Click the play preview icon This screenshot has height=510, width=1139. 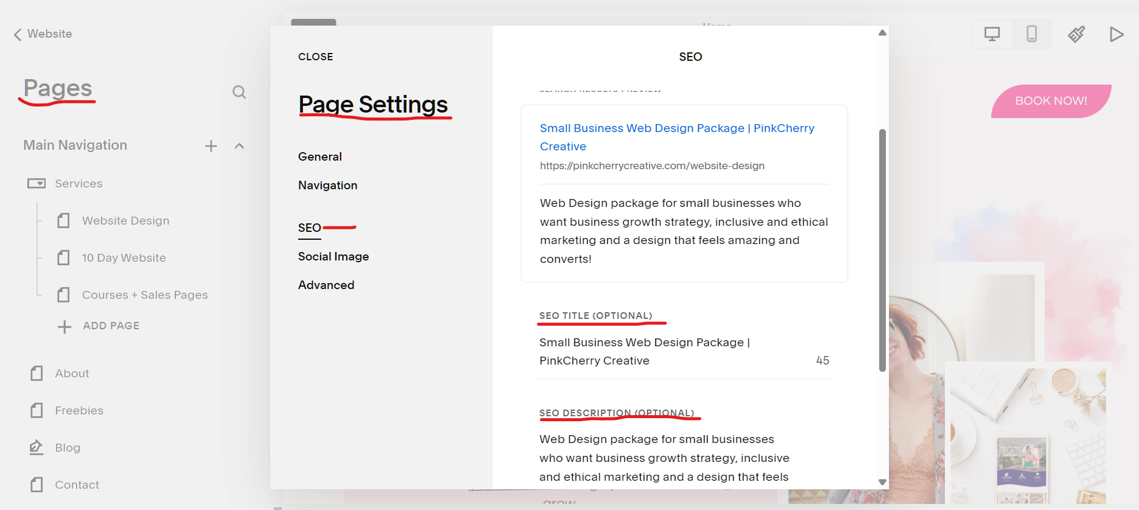(1116, 34)
